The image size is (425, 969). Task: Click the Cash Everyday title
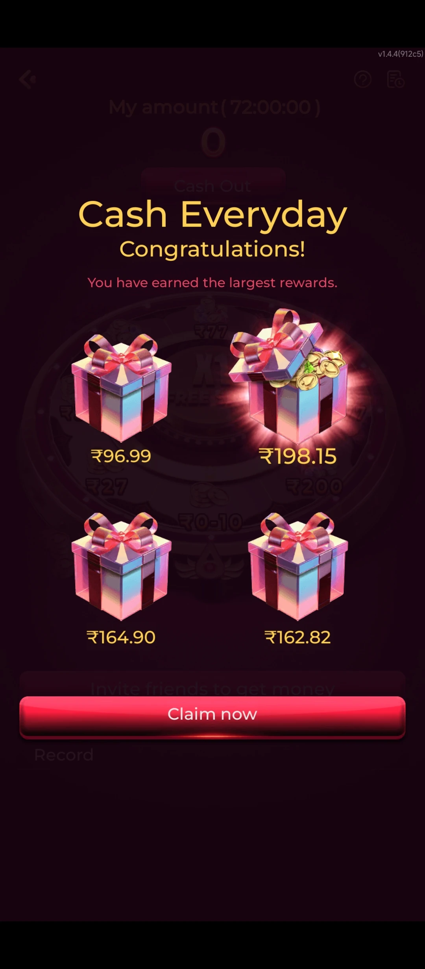tap(213, 215)
